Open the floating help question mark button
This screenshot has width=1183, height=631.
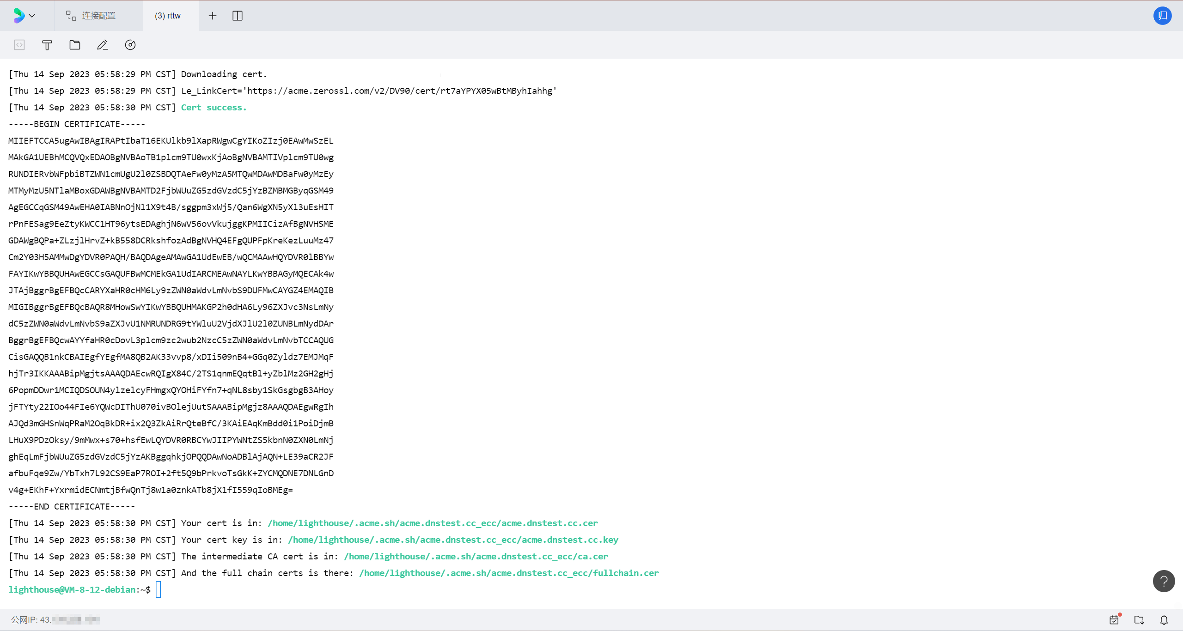click(1164, 581)
